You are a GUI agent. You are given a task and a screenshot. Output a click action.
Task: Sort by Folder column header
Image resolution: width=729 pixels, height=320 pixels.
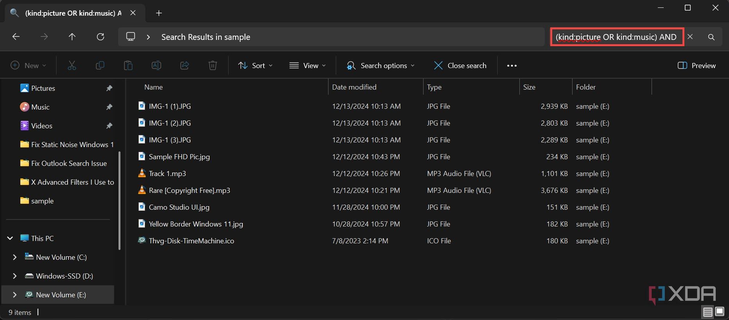coord(585,87)
